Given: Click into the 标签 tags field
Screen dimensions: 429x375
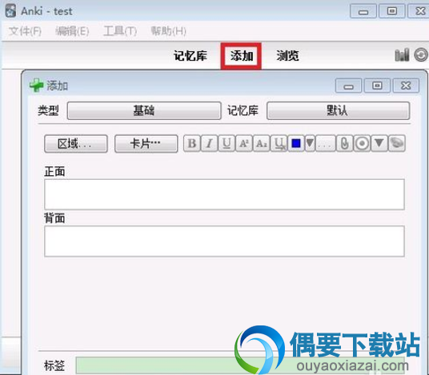Looking at the screenshot, I should coord(240,365).
